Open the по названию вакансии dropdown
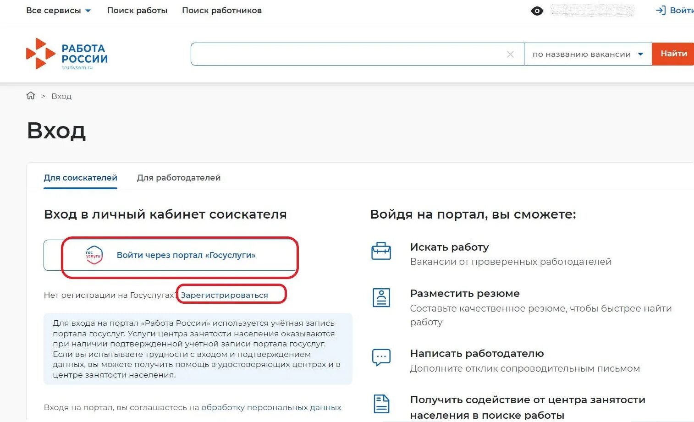 588,55
